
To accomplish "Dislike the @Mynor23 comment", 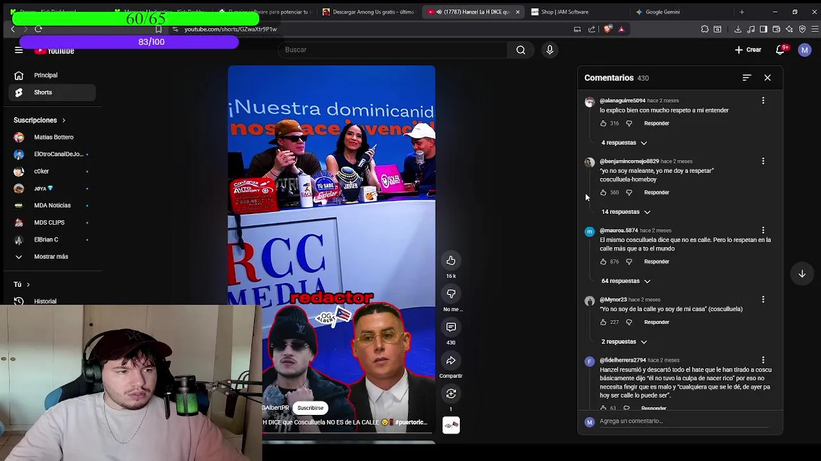I will click(x=629, y=323).
